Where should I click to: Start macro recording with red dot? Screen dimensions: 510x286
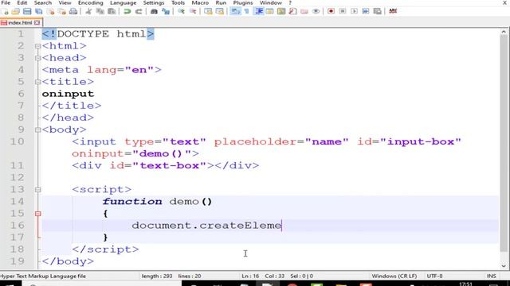(331, 11)
